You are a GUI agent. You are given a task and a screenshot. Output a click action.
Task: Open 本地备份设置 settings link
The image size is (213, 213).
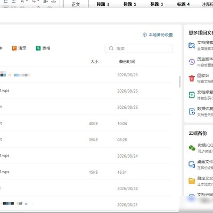(x=158, y=35)
